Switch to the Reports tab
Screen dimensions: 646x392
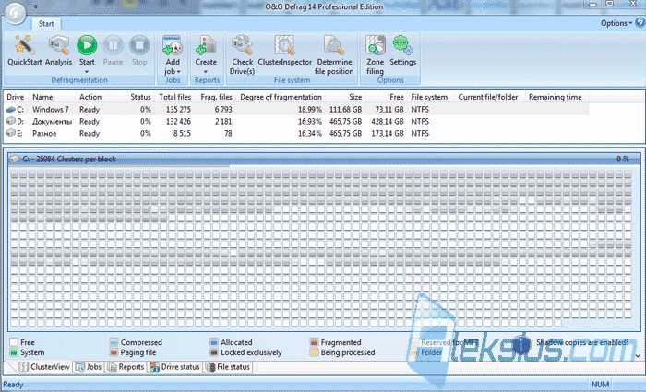pyautogui.click(x=126, y=367)
